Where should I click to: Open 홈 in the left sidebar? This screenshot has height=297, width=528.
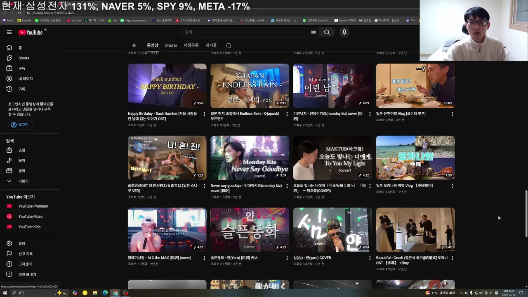pyautogui.click(x=30, y=48)
